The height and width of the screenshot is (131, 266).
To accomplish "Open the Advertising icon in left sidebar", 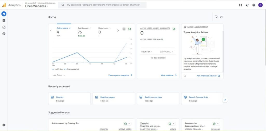I will [4, 34].
